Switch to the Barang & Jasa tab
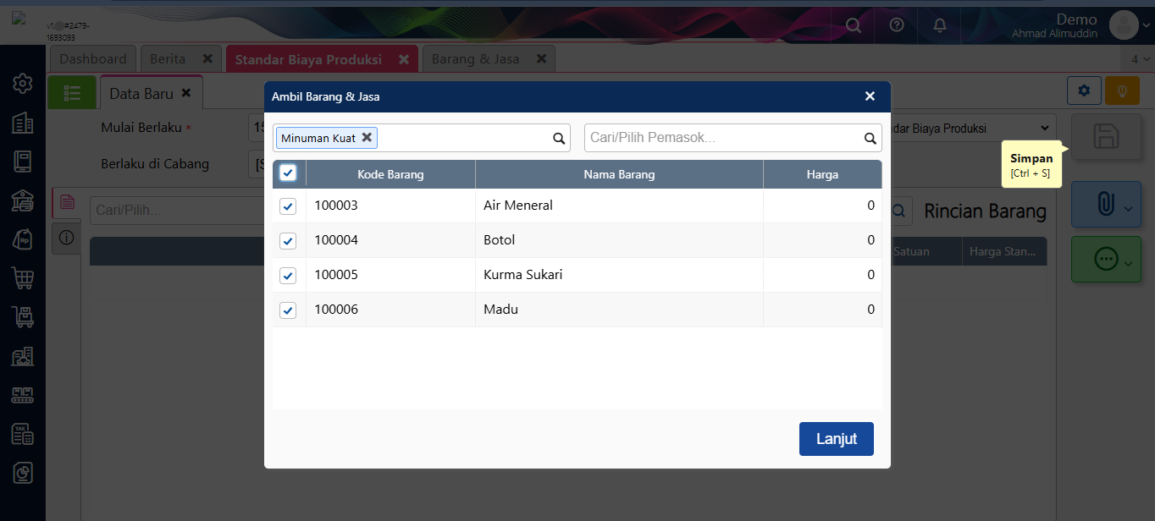Screen dimensions: 1155x521 [x=476, y=59]
